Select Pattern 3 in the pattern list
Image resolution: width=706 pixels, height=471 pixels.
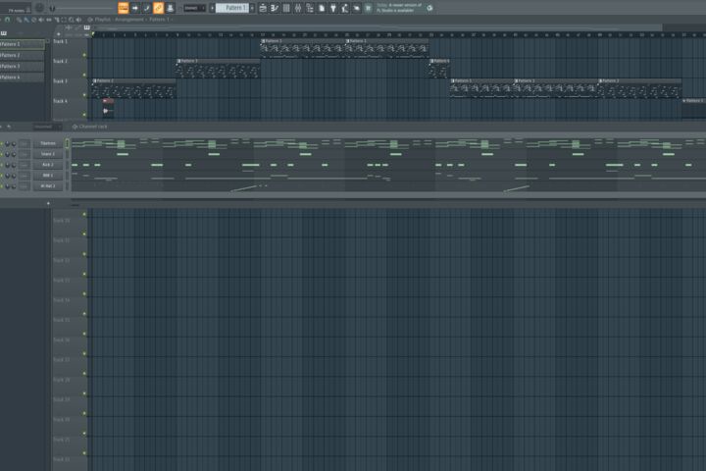pos(22,67)
